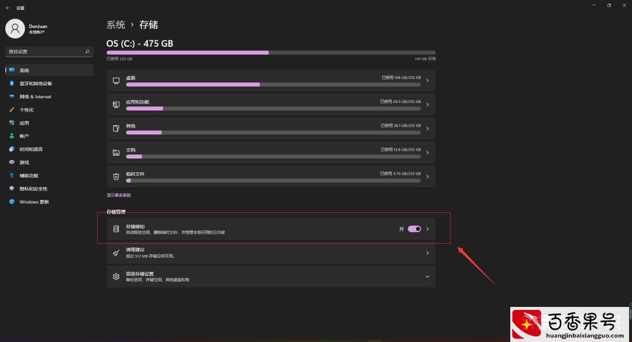Click 显示更多类别 link
Screen dimensions: 632x342
click(x=118, y=195)
